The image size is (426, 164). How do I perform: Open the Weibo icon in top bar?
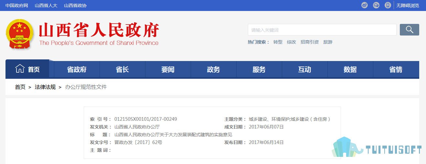pos(365,5)
